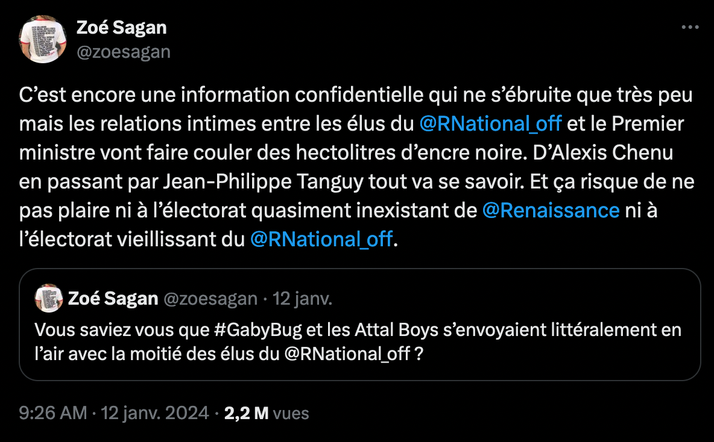Viewport: 714px width, 442px height.
Task: Click the quoted tweet's small avatar
Action: (x=48, y=297)
